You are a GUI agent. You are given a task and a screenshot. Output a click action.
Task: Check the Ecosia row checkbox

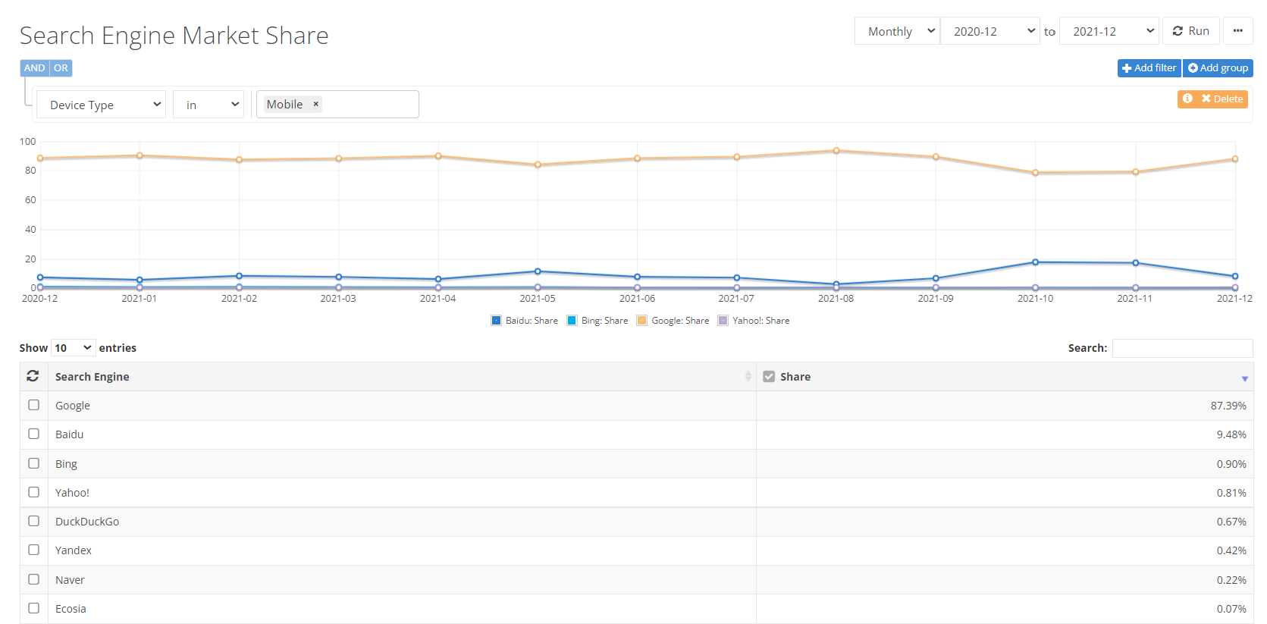click(x=33, y=608)
